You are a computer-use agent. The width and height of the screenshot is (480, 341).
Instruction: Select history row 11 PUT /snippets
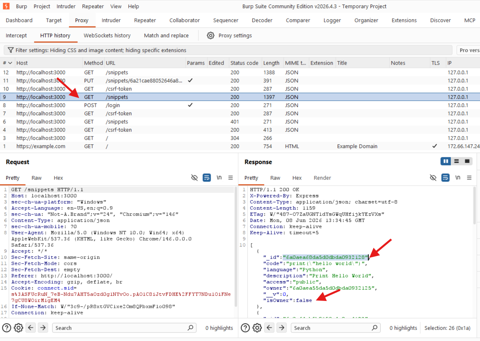pyautogui.click(x=240, y=81)
